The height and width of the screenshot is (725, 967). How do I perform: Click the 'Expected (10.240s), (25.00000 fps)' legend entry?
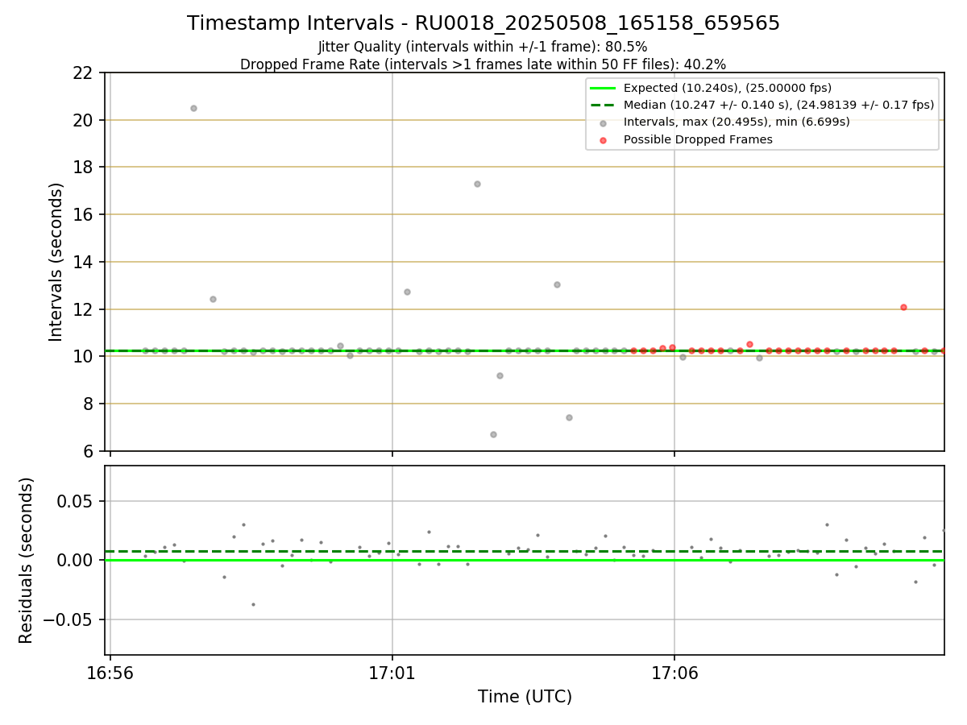coord(728,88)
